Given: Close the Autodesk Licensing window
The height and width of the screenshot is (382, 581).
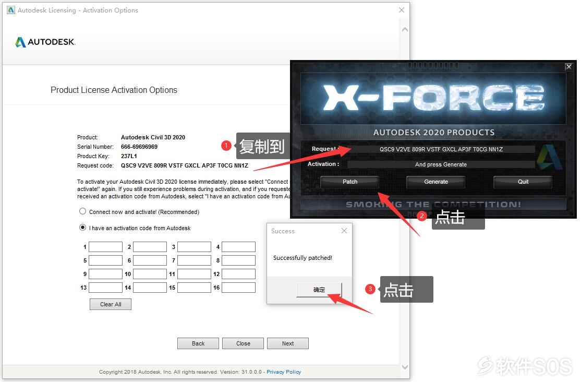Looking at the screenshot, I should (402, 10).
